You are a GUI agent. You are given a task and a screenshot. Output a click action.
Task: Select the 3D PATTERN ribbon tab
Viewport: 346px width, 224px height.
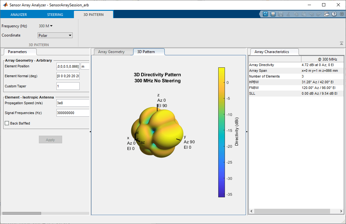click(x=94, y=15)
